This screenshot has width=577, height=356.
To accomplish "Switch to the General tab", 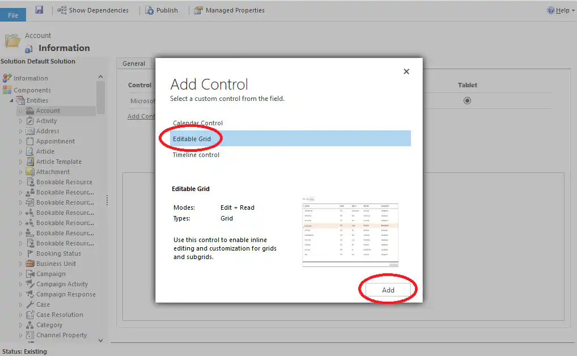I will click(x=135, y=63).
